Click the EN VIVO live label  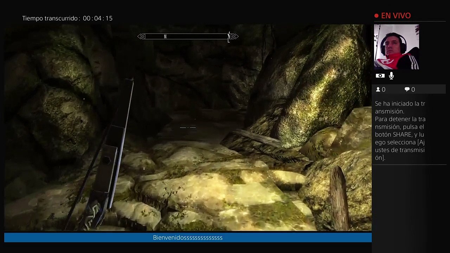396,16
